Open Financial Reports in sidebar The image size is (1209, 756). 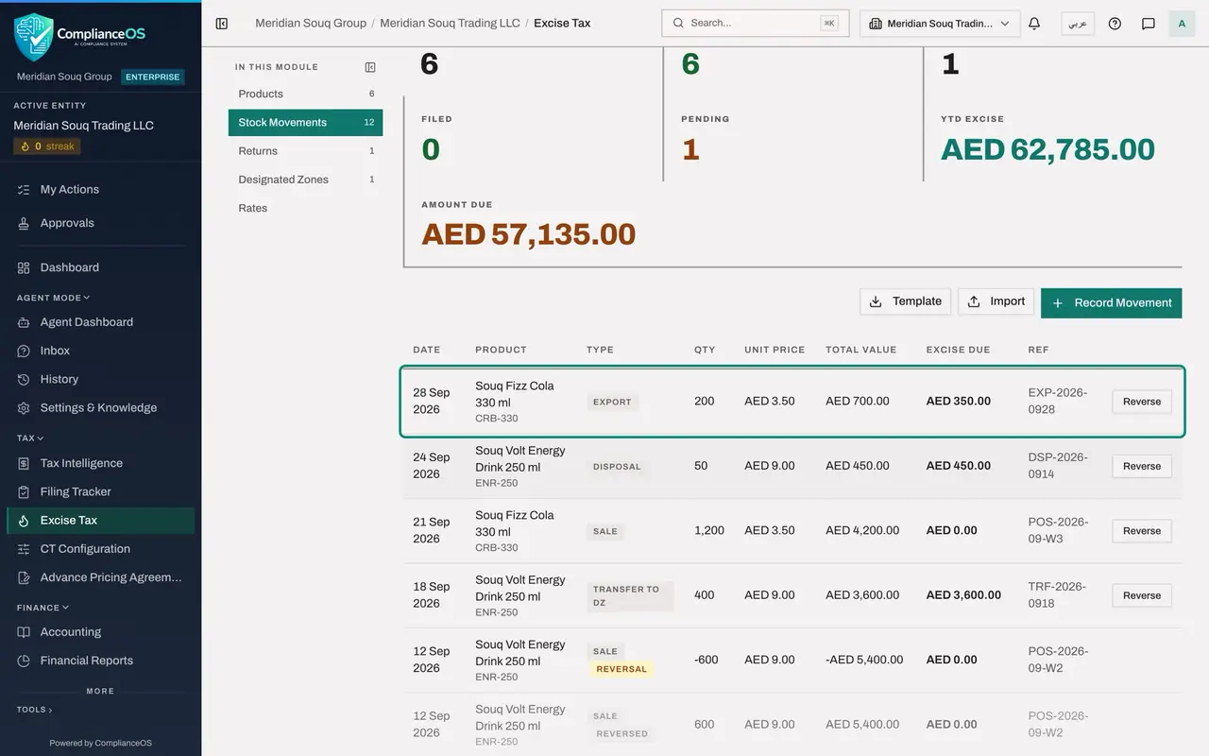pyautogui.click(x=101, y=661)
